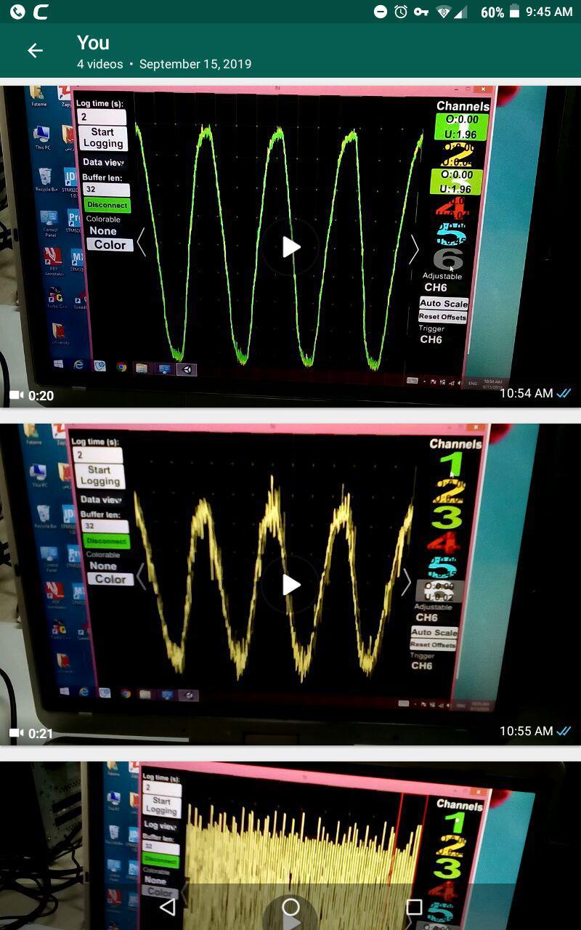Tap the read receipt ticks next to 10:54 AM
581x930 pixels.
click(x=564, y=393)
